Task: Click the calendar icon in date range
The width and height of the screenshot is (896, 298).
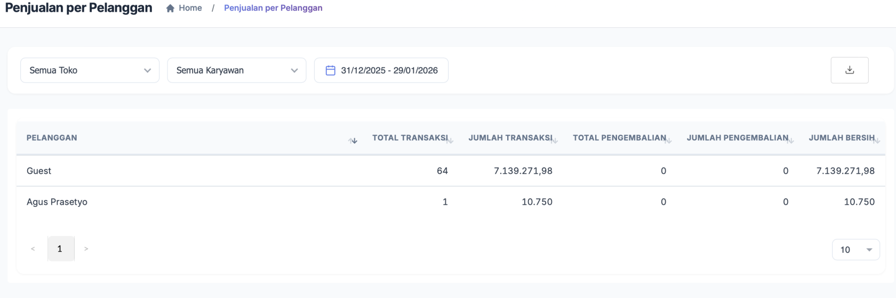Action: pos(330,70)
